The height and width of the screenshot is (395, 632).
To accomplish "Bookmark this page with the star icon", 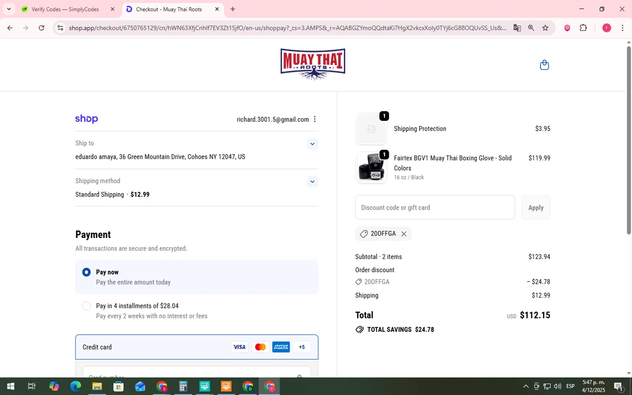I will [545, 28].
